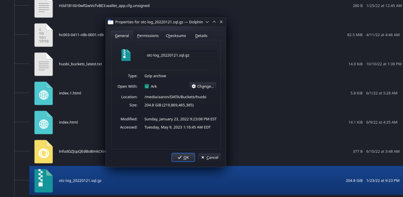Click the wallet_app.cfg.unsigned file icon
403x197 pixels.
(x=44, y=7)
